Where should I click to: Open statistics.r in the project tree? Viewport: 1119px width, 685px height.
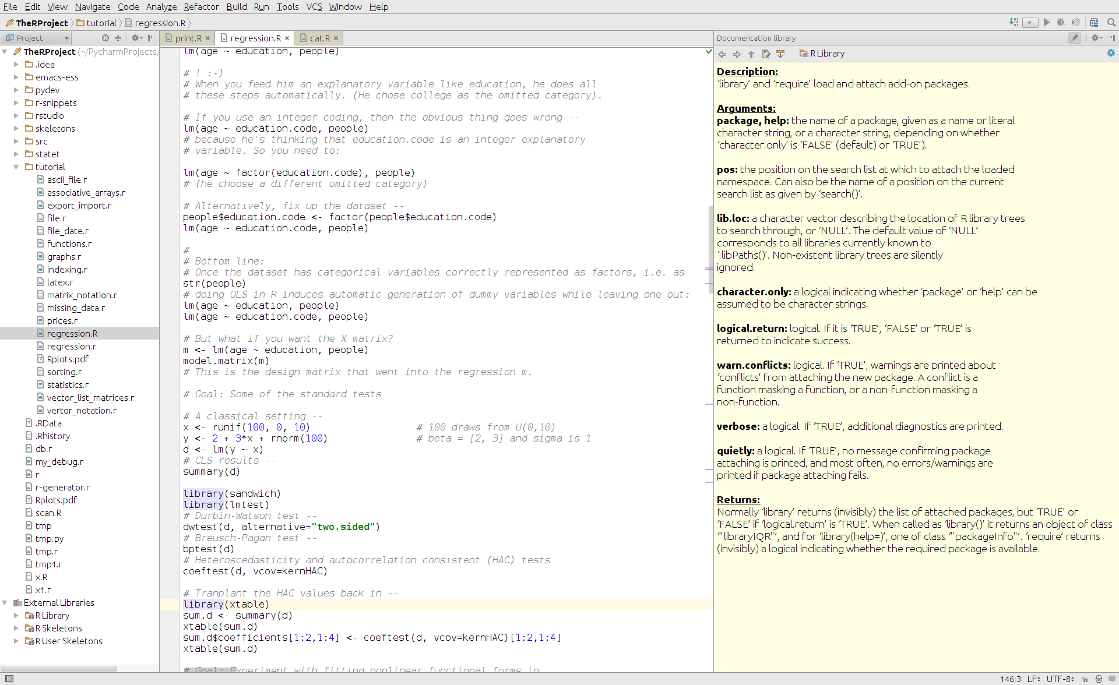click(68, 385)
